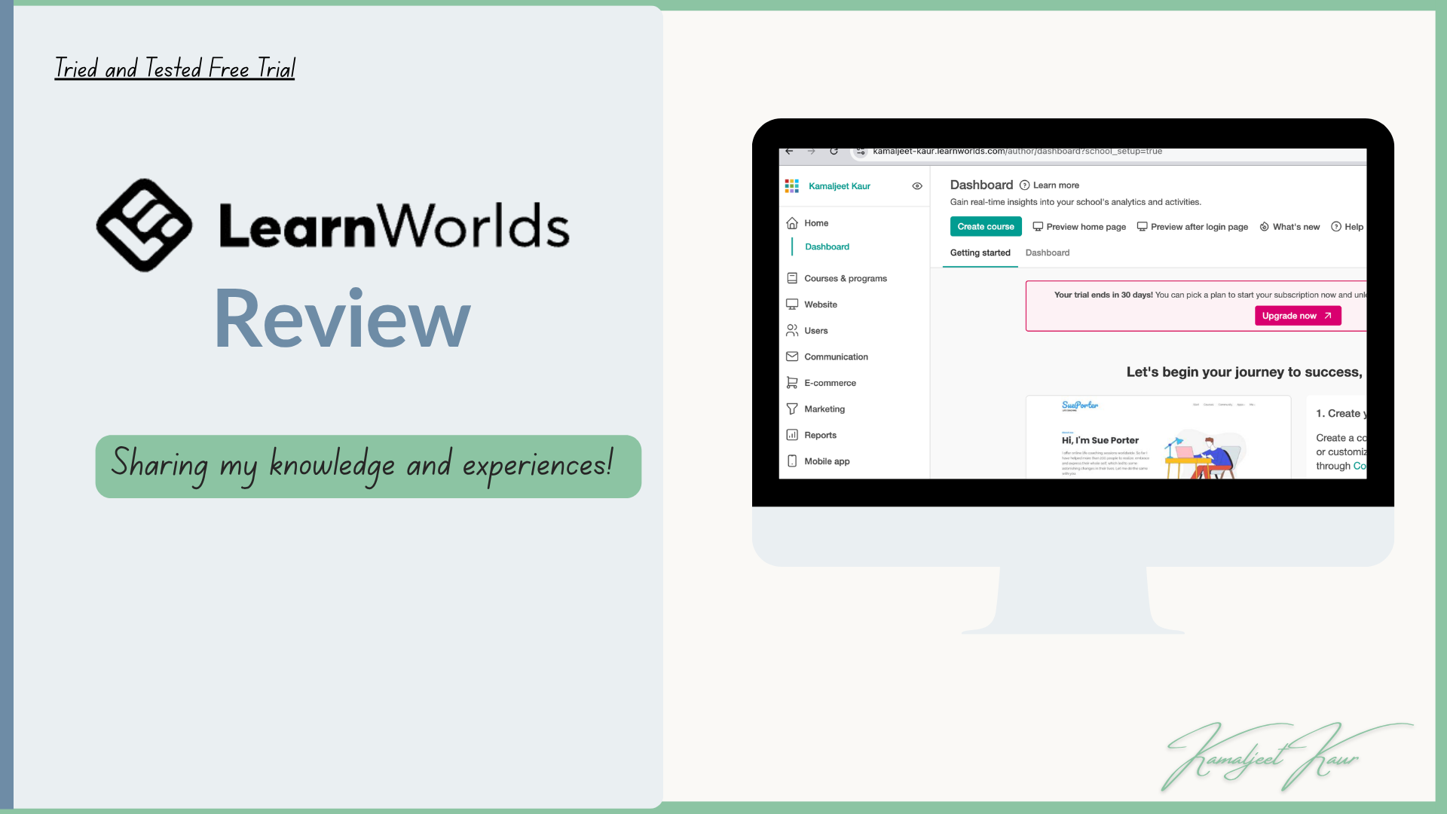Click the Mobile app phone icon
The image size is (1447, 814).
(x=792, y=461)
